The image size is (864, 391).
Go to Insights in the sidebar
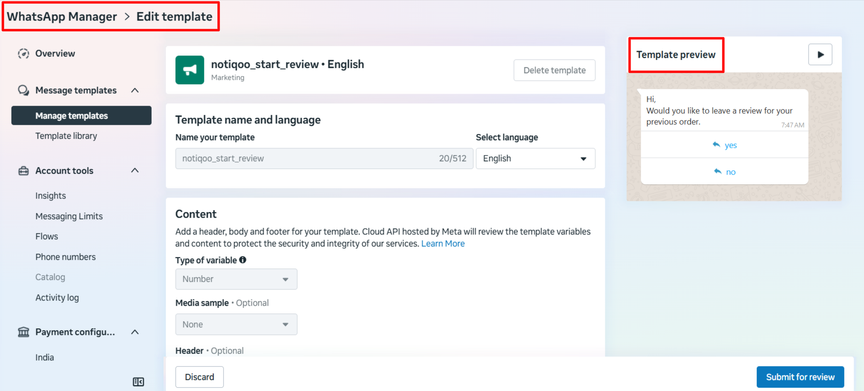tap(51, 196)
